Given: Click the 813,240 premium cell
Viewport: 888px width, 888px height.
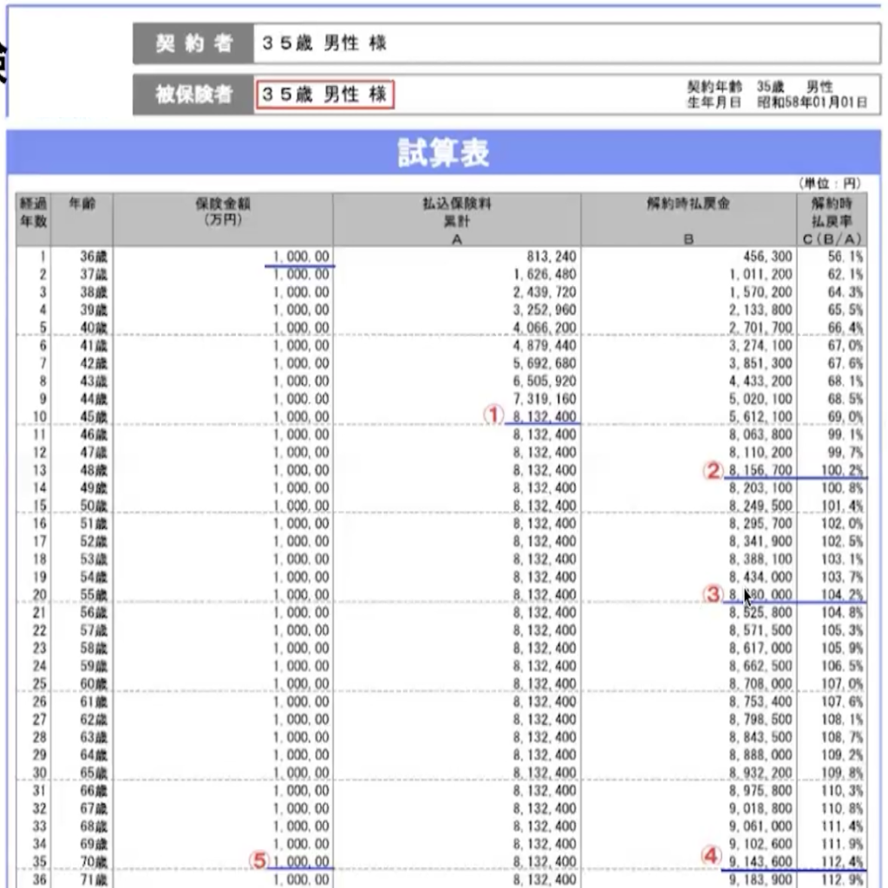Looking at the screenshot, I should click(543, 257).
